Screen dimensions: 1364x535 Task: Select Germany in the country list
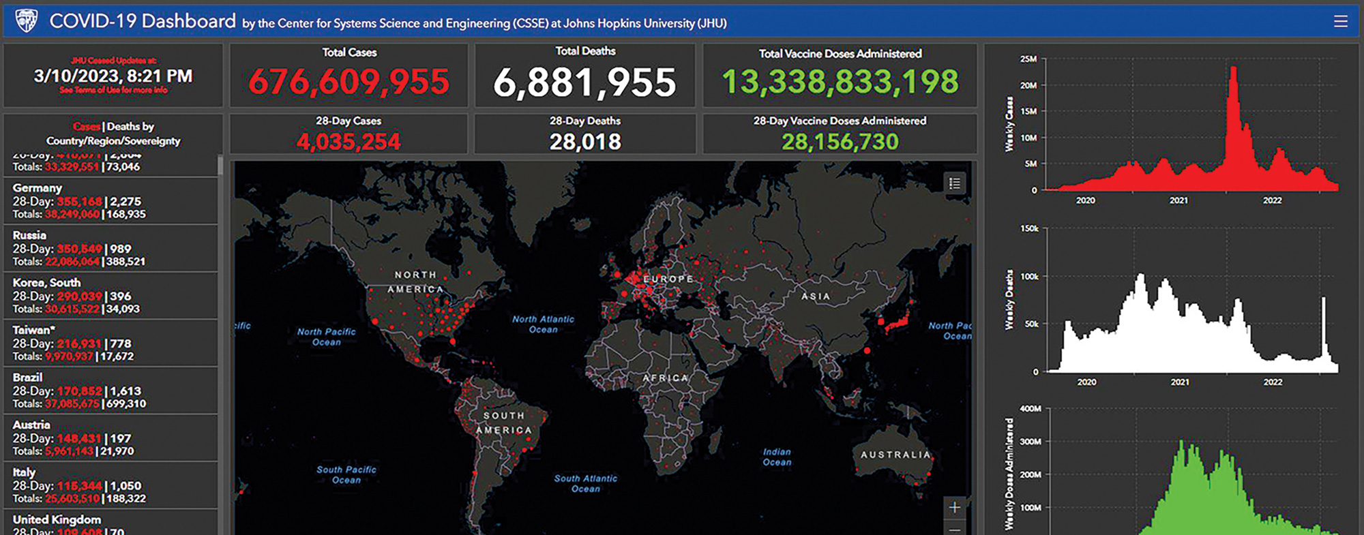pos(38,188)
